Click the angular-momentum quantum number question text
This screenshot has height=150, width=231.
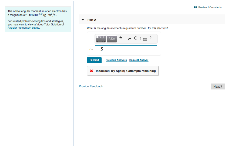[x=128, y=28]
